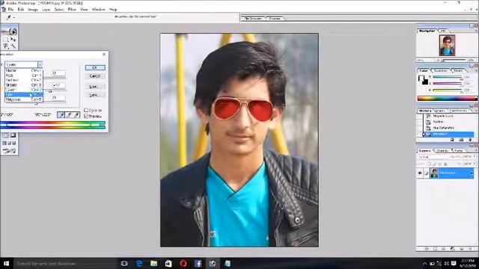Select the Move tool in the toolbox
The width and height of the screenshot is (479, 269).
pos(13,40)
